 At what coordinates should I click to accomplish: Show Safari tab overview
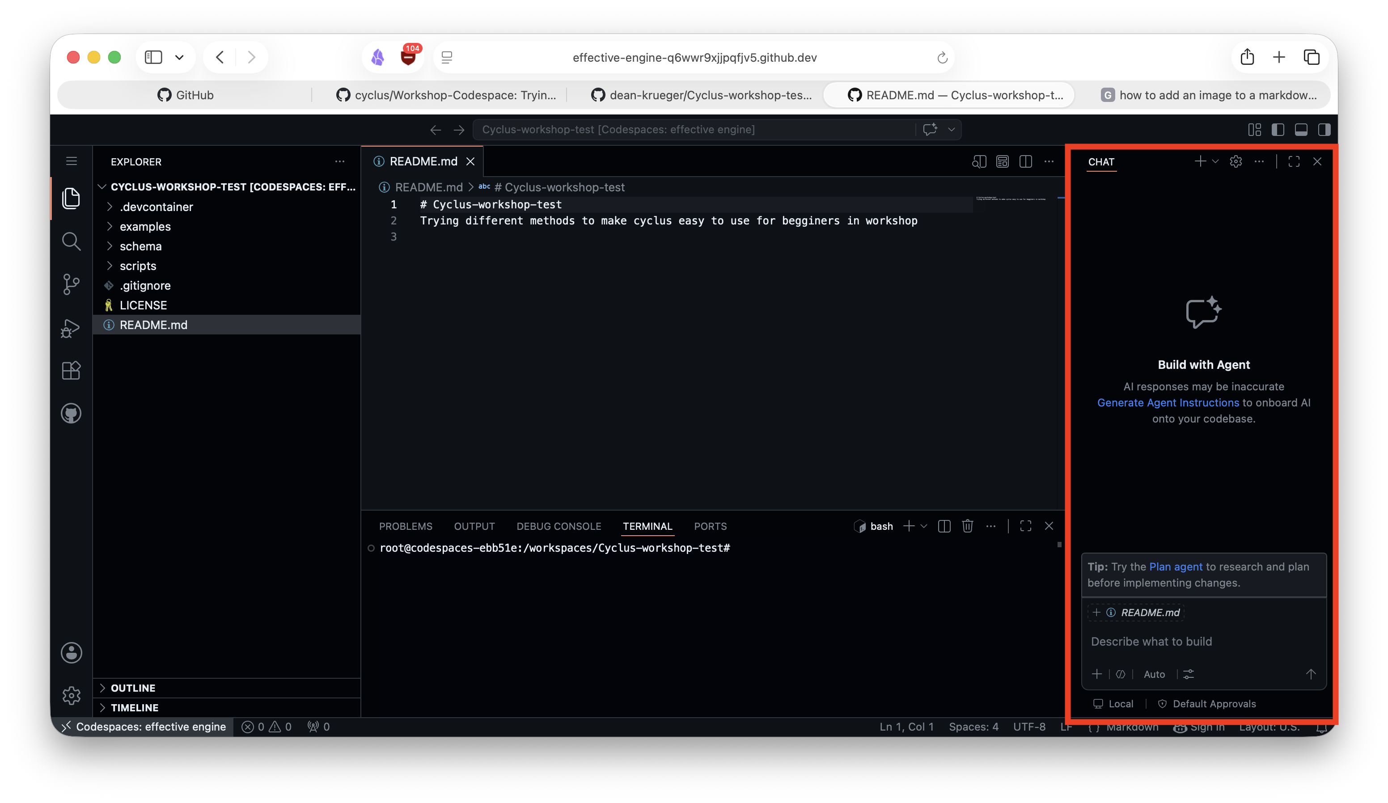[1312, 57]
